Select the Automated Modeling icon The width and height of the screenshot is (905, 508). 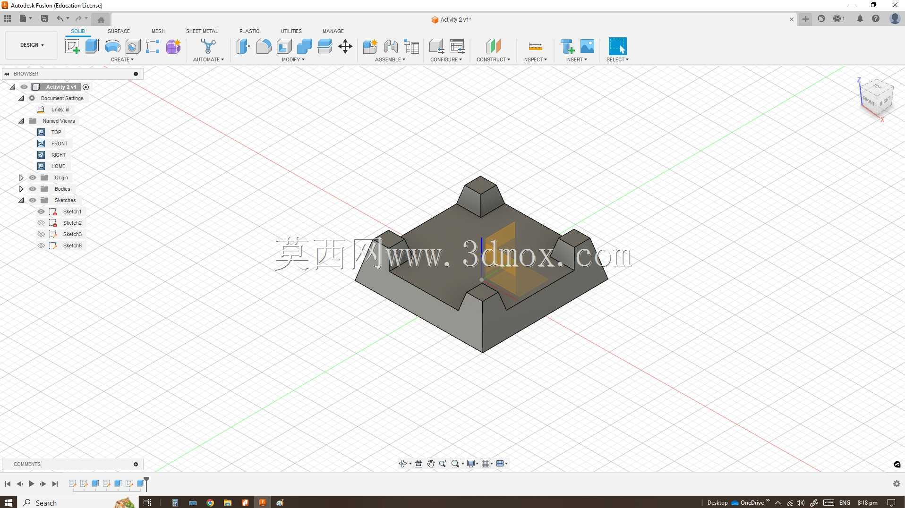pos(208,46)
